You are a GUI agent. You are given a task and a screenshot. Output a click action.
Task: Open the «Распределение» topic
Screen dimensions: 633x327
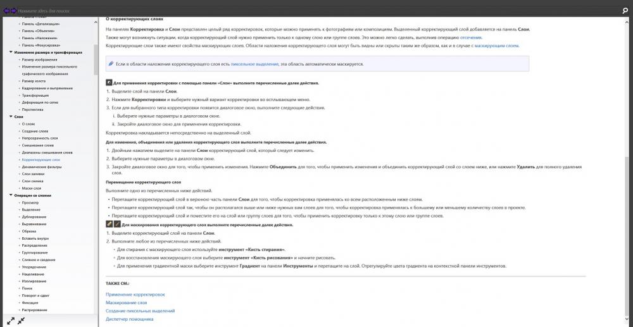tap(34, 245)
